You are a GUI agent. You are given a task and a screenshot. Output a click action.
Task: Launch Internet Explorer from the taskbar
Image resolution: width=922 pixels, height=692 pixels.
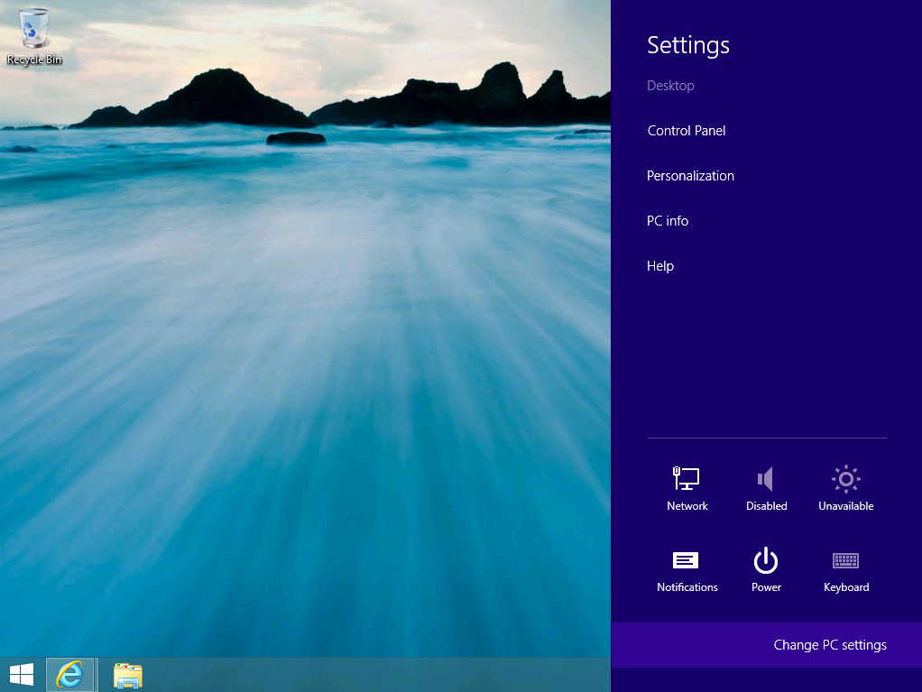pos(69,674)
